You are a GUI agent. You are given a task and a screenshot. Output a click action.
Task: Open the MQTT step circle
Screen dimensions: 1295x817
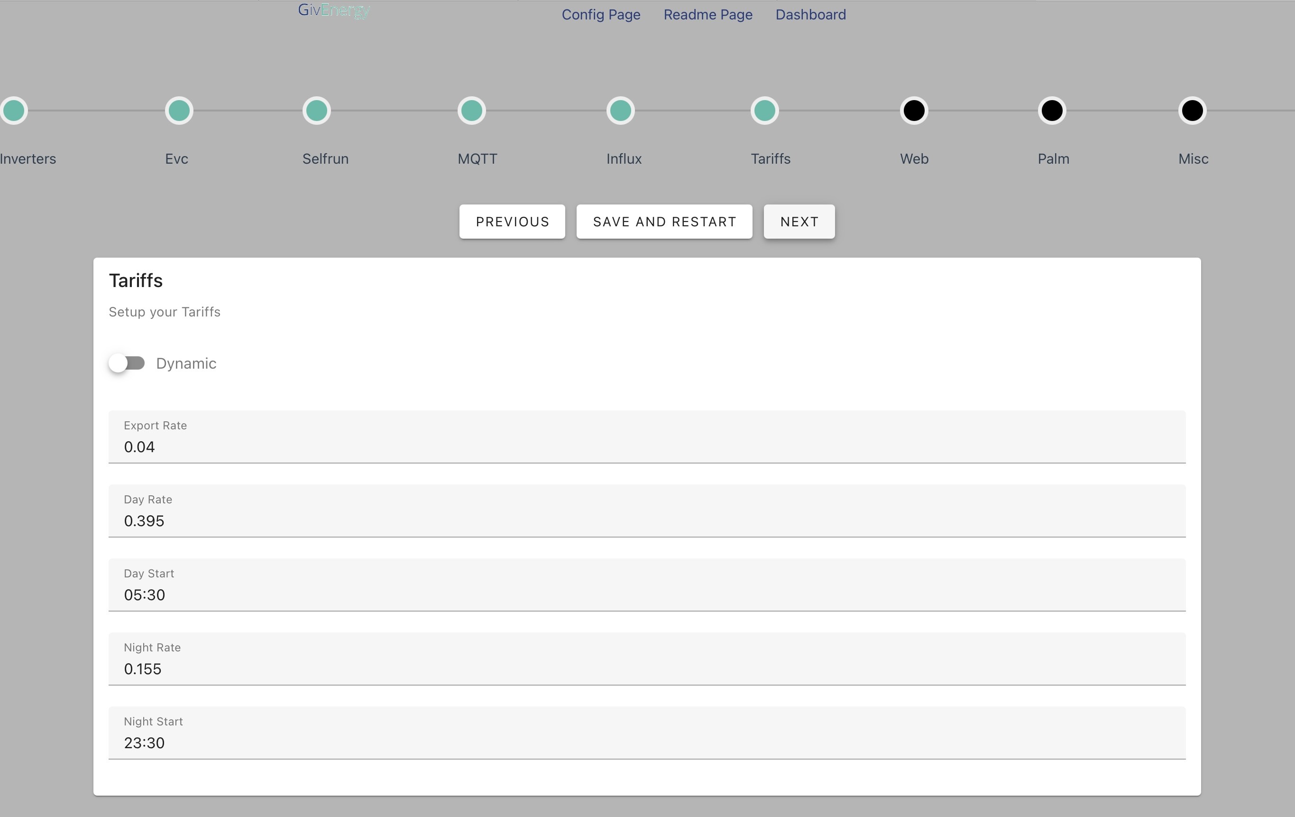(472, 111)
